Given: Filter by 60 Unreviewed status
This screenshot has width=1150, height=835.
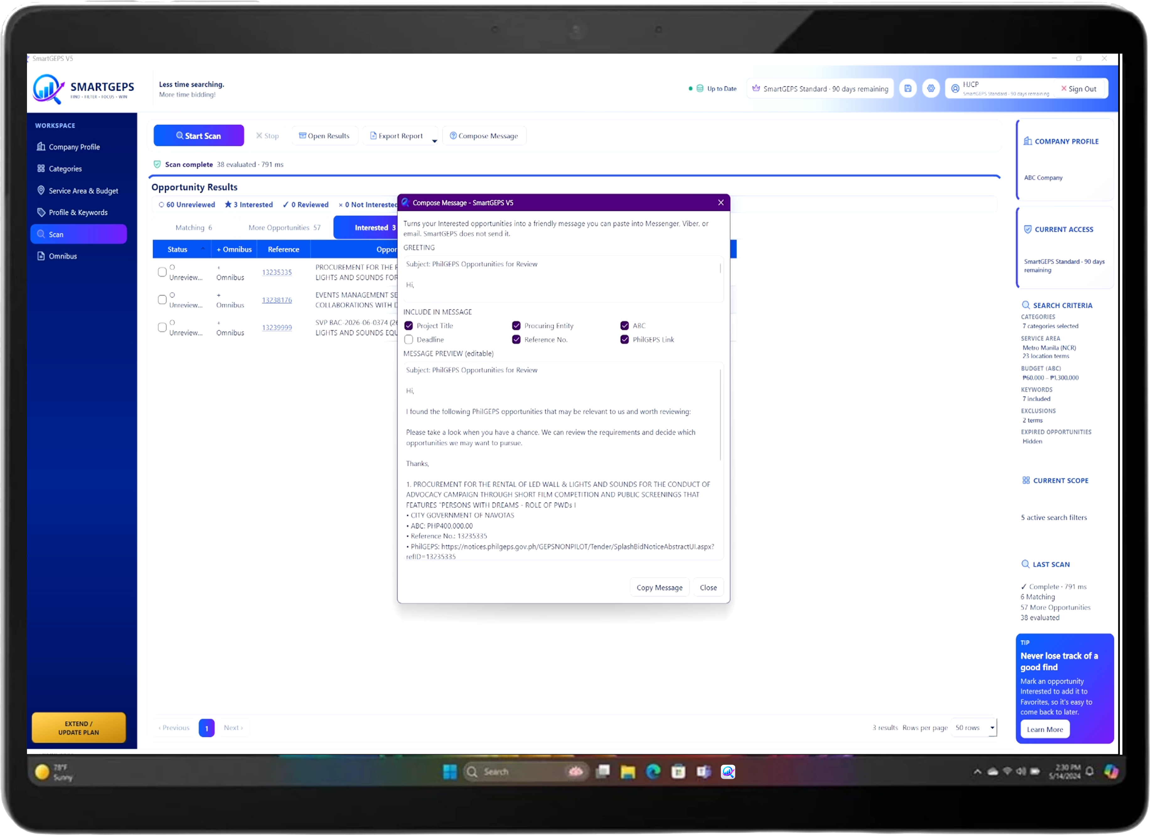Looking at the screenshot, I should click(x=187, y=205).
